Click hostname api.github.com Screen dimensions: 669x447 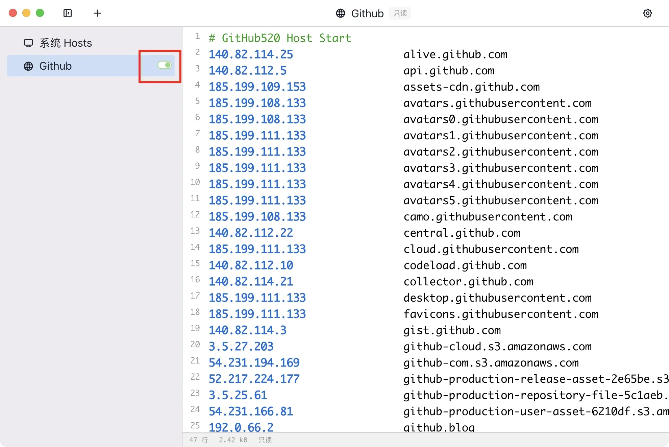click(x=449, y=70)
